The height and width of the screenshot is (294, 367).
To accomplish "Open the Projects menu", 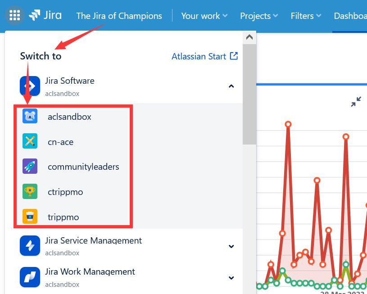I will (258, 16).
